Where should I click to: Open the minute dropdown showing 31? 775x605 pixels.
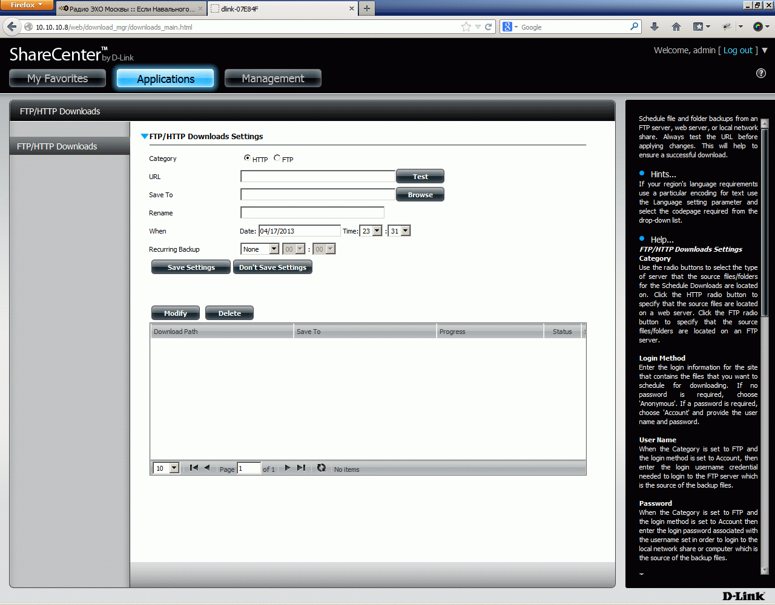(400, 231)
